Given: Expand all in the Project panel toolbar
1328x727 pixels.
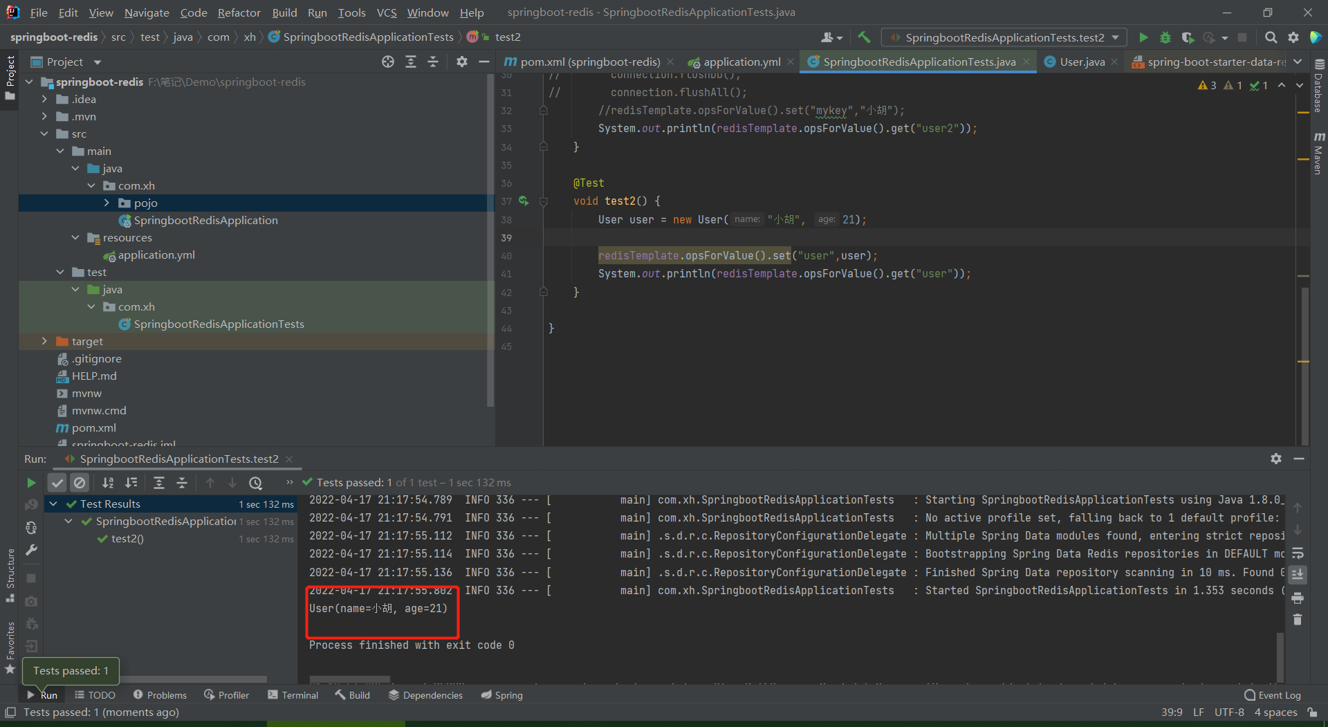Looking at the screenshot, I should [411, 62].
